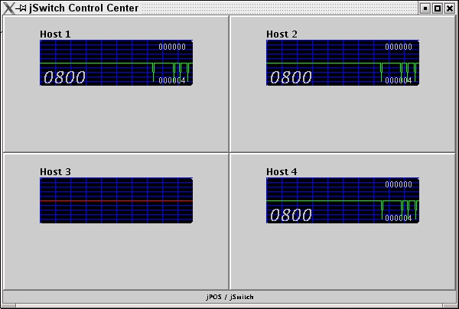
Task: Maximize the jSwitch Control Center window
Action: [438, 8]
